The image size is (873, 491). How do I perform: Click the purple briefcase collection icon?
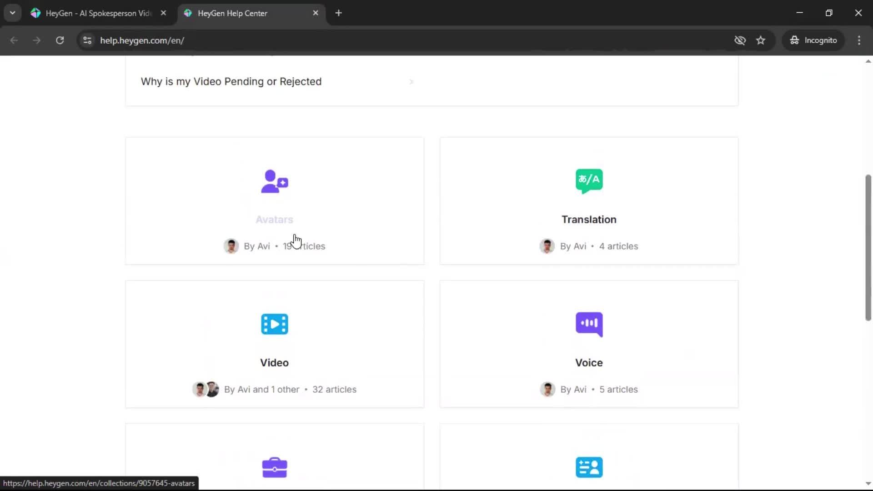[274, 467]
